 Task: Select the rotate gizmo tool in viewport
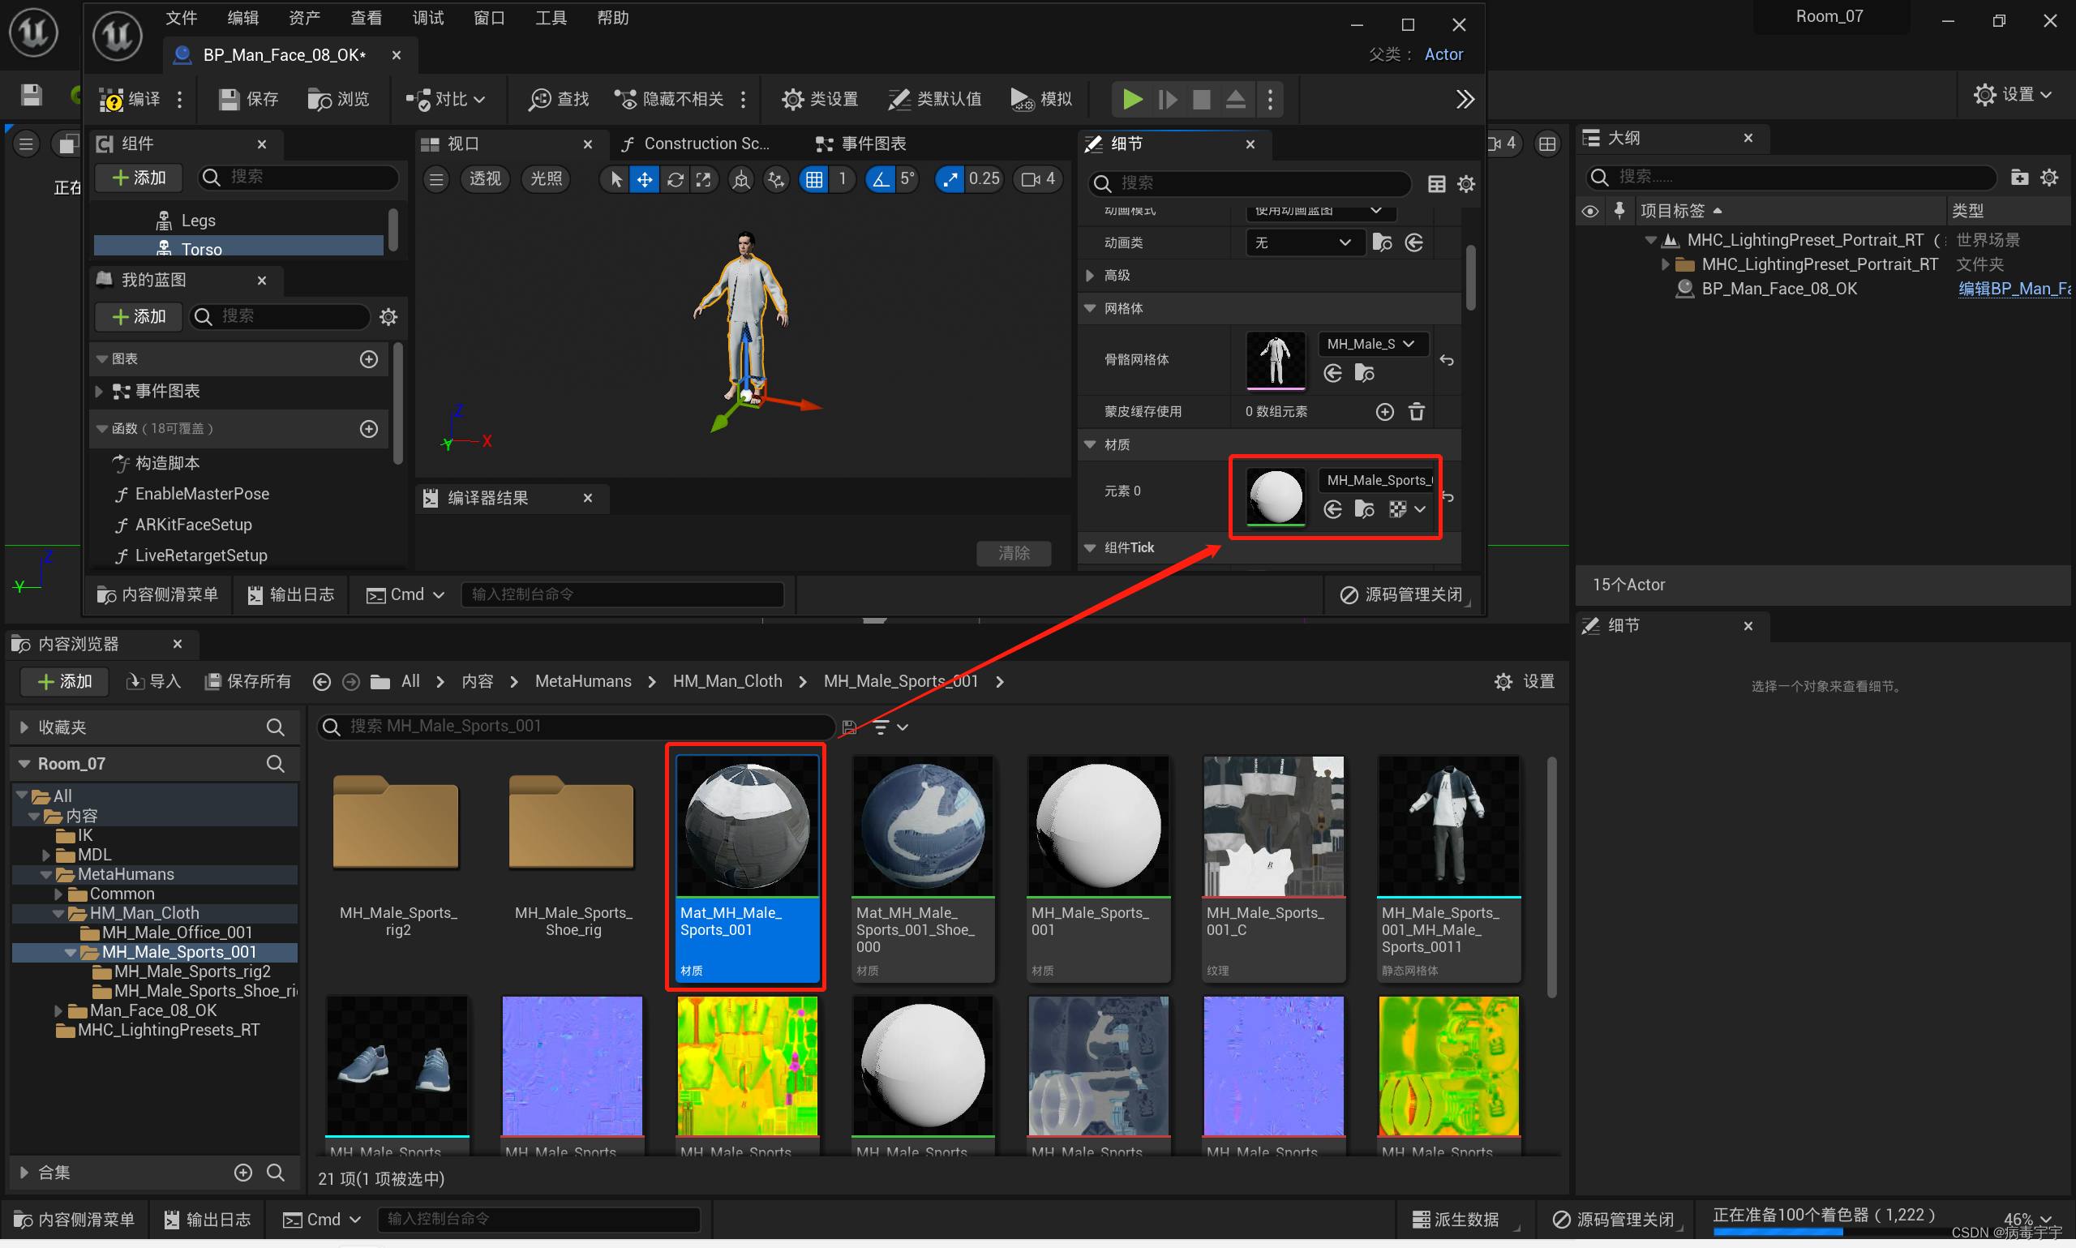click(x=675, y=179)
